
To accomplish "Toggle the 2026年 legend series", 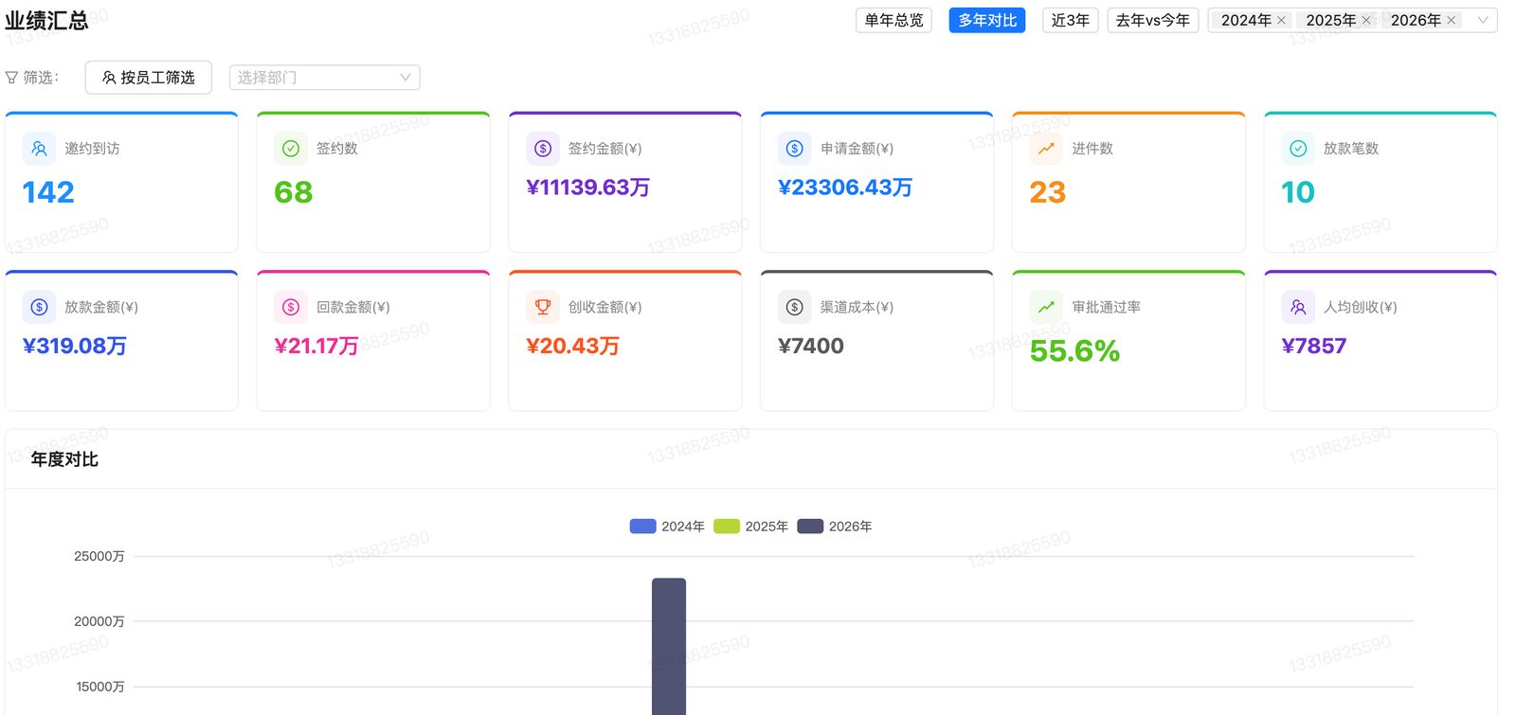I will [835, 527].
